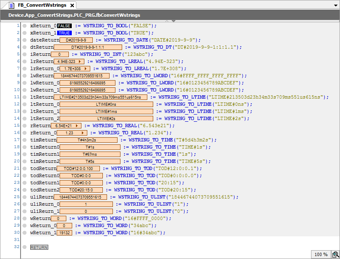
Task: Click the 100 % zoom level box
Action: tap(321, 254)
